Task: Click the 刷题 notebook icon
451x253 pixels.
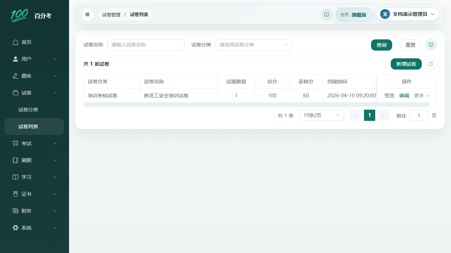Action: 16,160
